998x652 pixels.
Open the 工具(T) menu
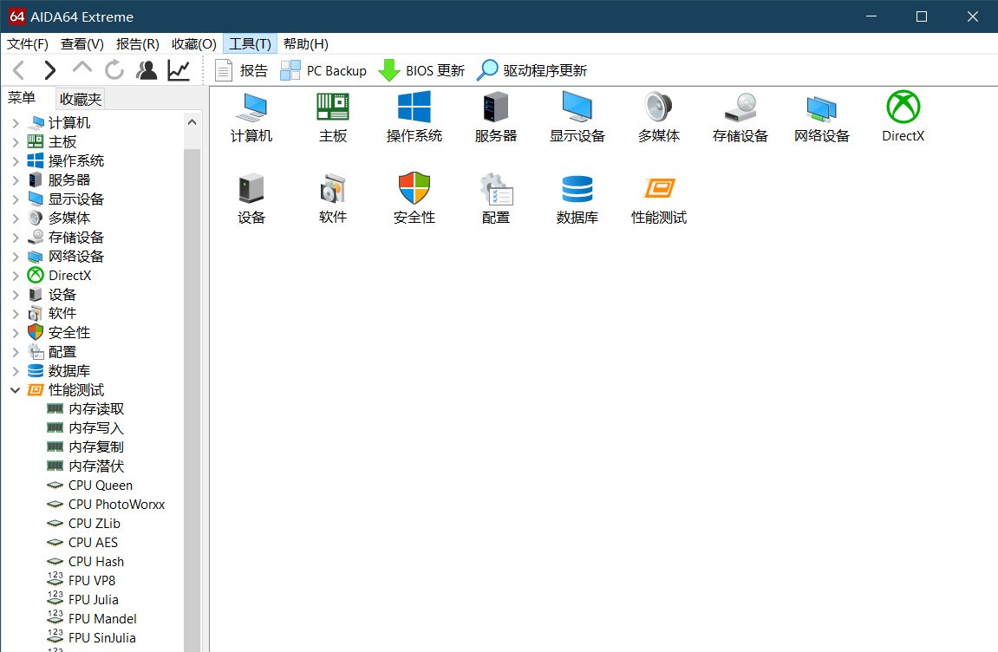pos(249,43)
